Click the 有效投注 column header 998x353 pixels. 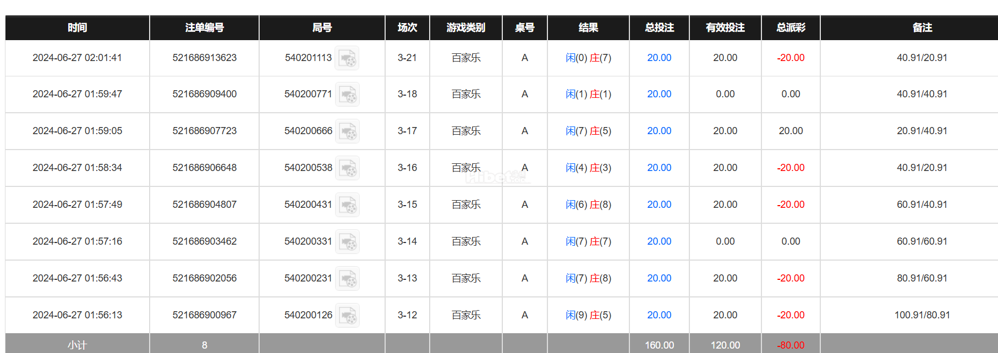click(725, 27)
